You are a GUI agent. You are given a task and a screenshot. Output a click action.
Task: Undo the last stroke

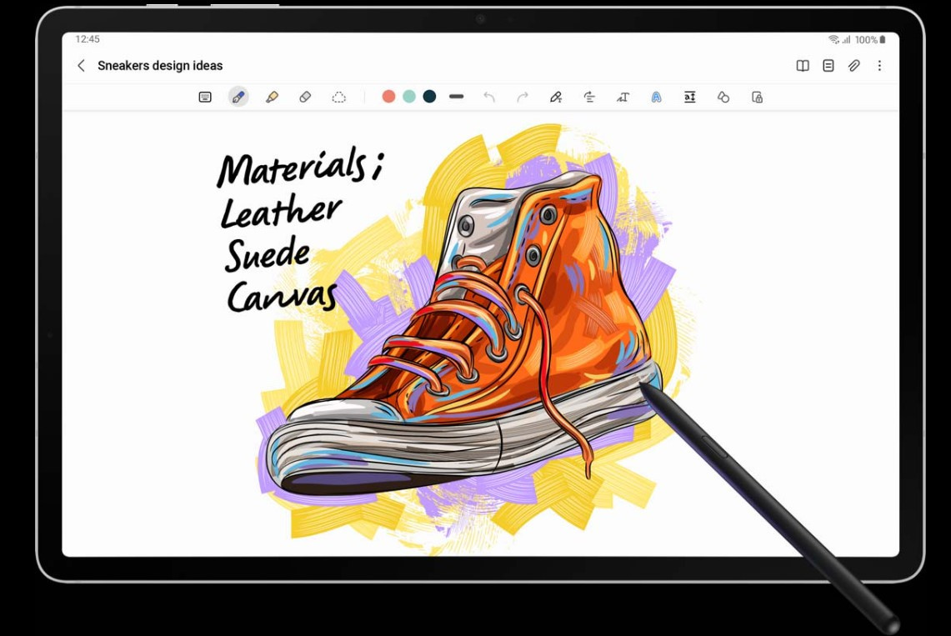click(489, 98)
